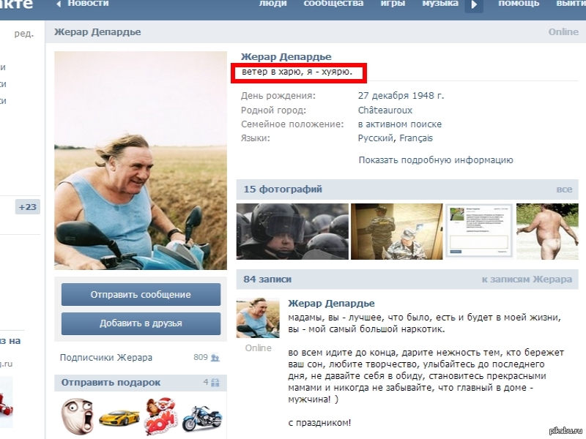The height and width of the screenshot is (439, 586).
Task: Open к записям Жерара link
Action: pyautogui.click(x=527, y=279)
